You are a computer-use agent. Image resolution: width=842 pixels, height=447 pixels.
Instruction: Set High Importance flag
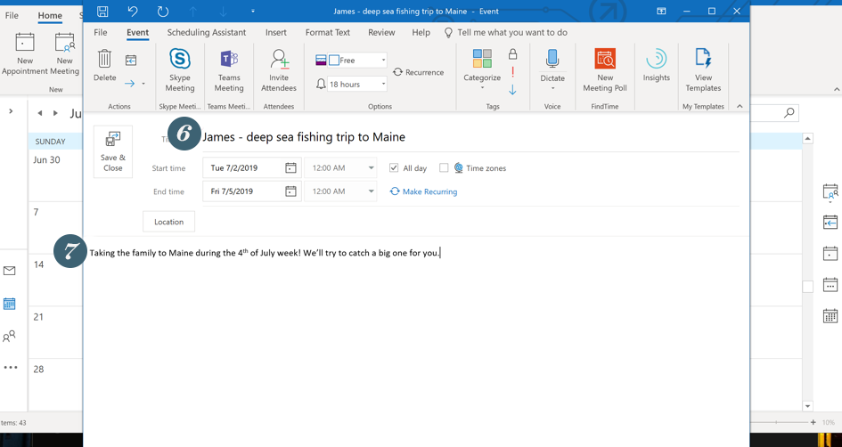click(512, 72)
